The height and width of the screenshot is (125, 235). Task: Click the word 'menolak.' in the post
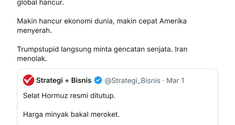pos(32,58)
